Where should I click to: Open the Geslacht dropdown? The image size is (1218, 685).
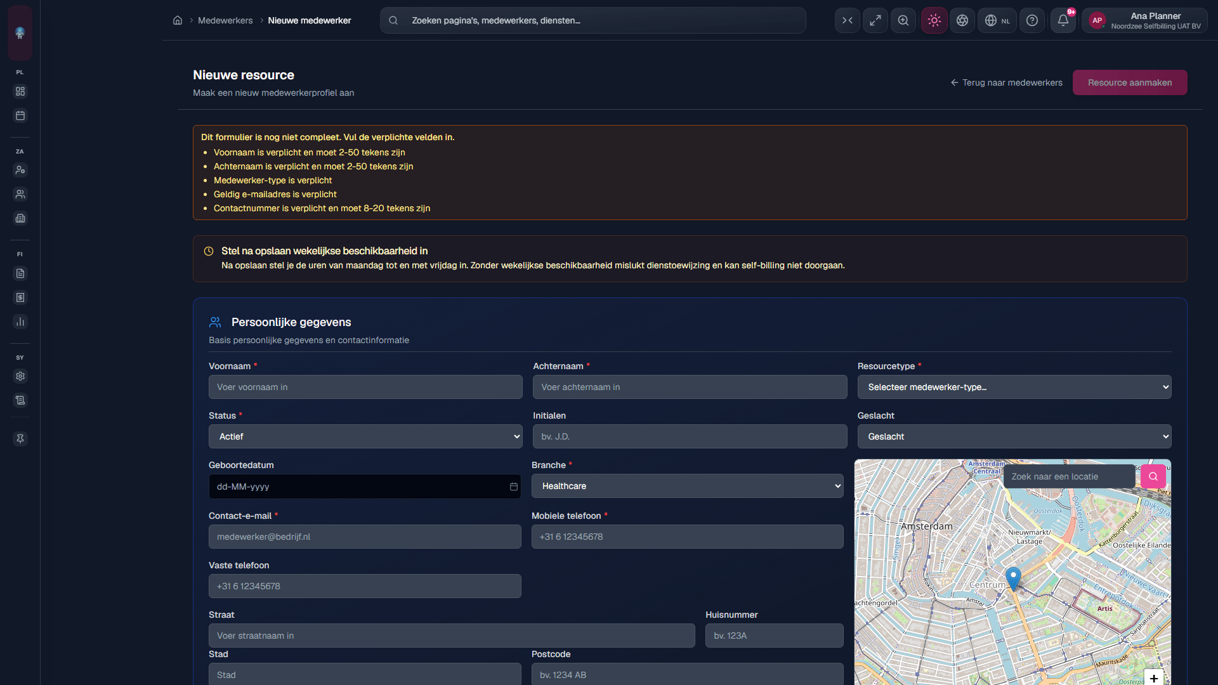click(x=1014, y=436)
